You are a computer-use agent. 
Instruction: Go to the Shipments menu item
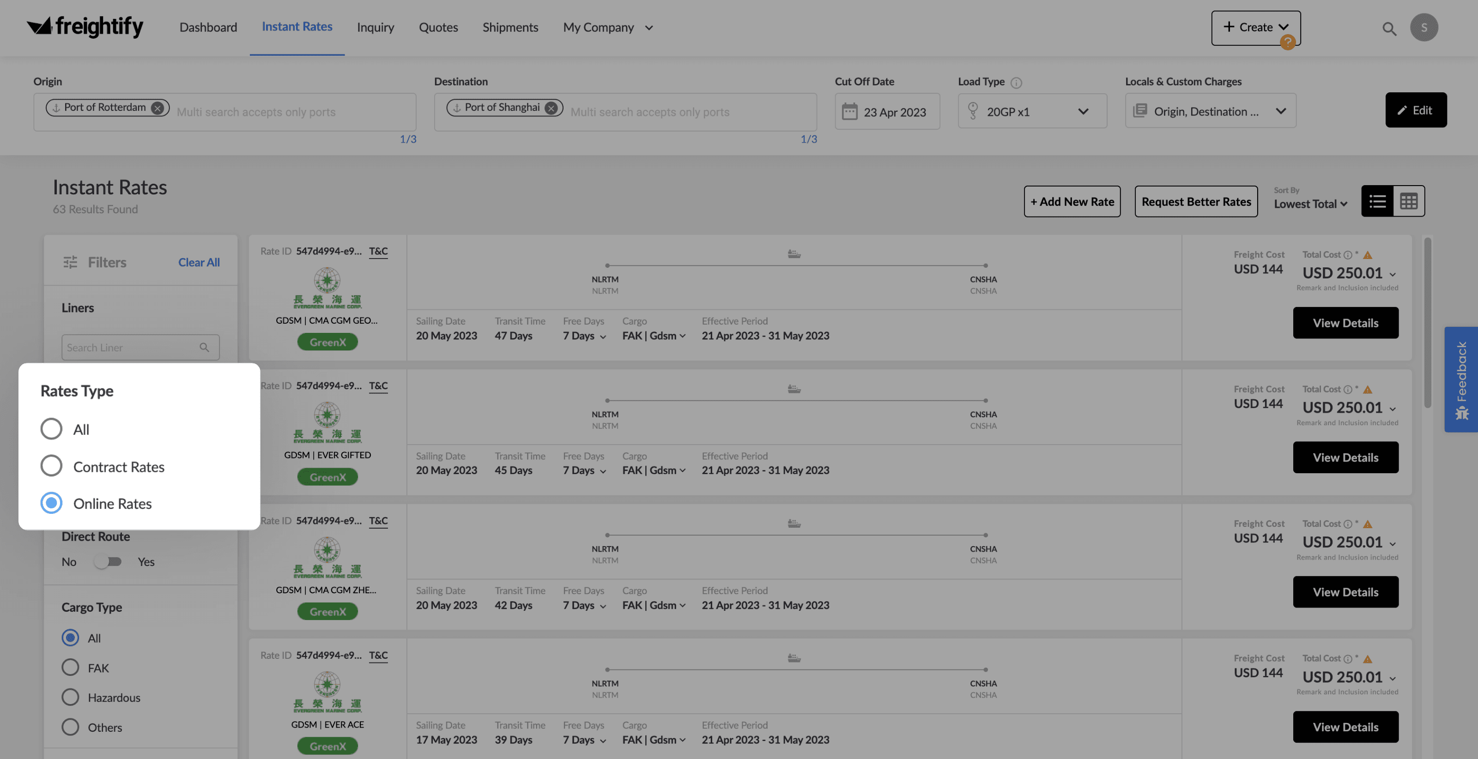click(510, 28)
